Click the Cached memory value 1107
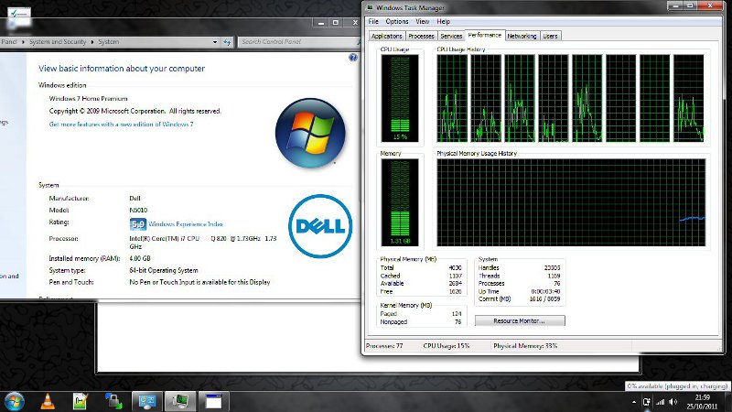This screenshot has height=412, width=732. click(455, 276)
